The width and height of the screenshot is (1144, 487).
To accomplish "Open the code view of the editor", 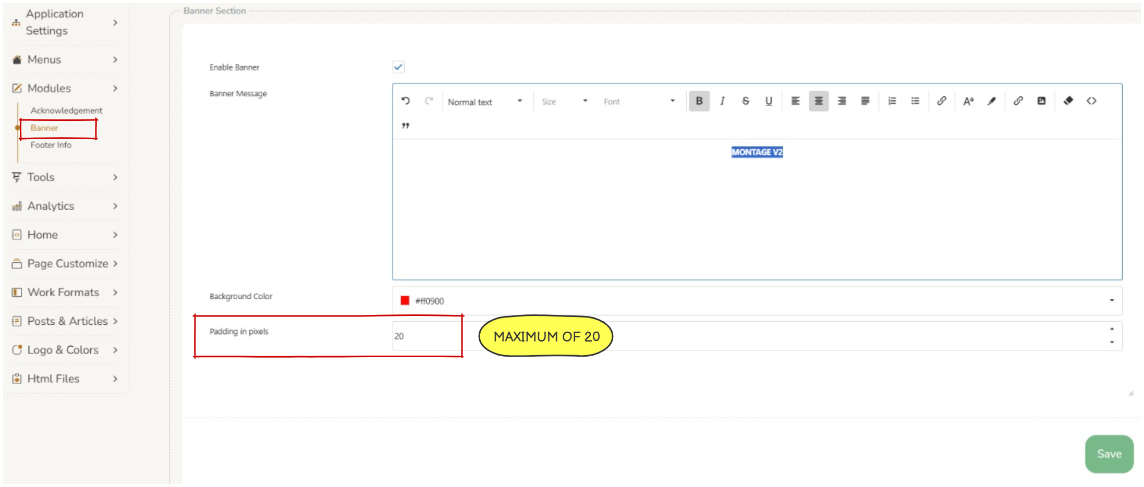I will [1091, 101].
